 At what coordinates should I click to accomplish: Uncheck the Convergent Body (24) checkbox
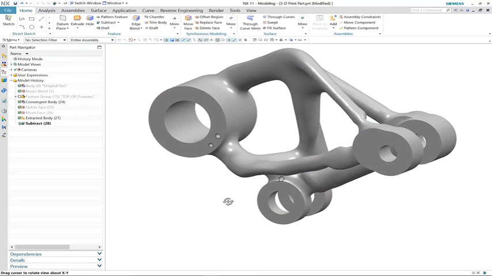(x=20, y=102)
